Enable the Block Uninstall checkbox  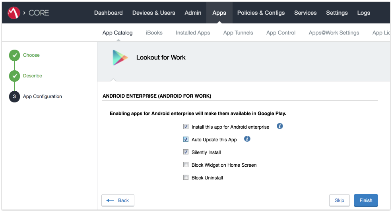(x=186, y=177)
